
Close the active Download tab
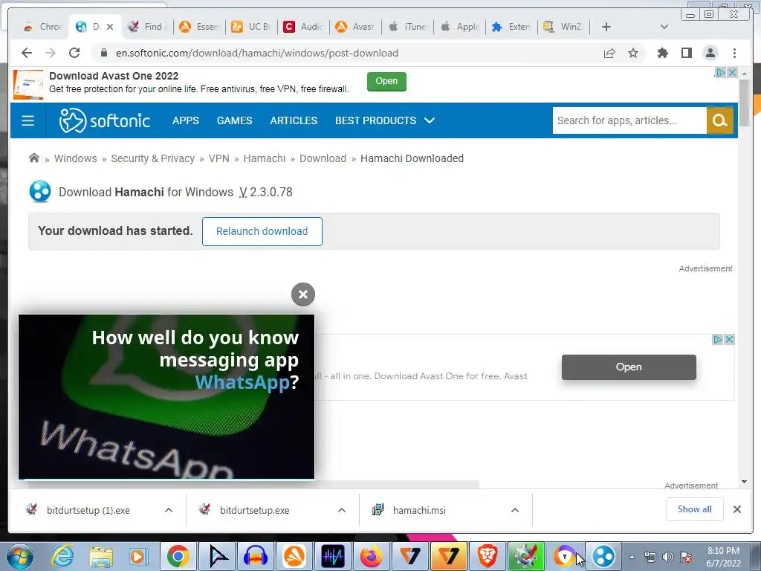click(x=110, y=27)
